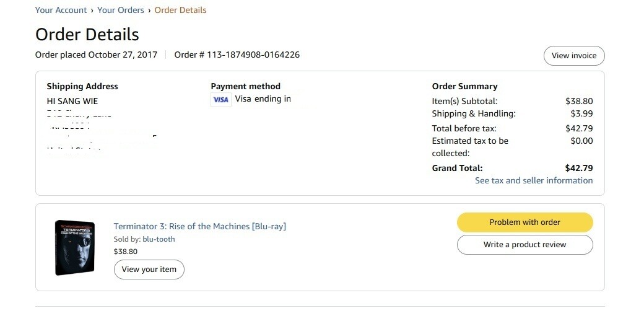Click Write a product review
618x316 pixels.
click(524, 245)
